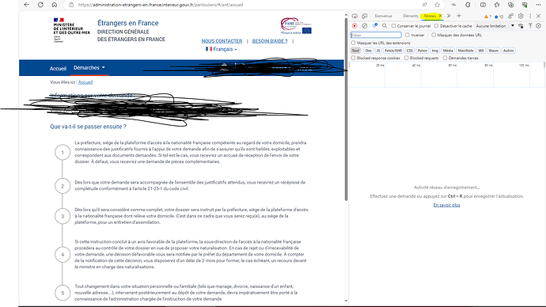Switch to the Éléments tab

point(410,16)
